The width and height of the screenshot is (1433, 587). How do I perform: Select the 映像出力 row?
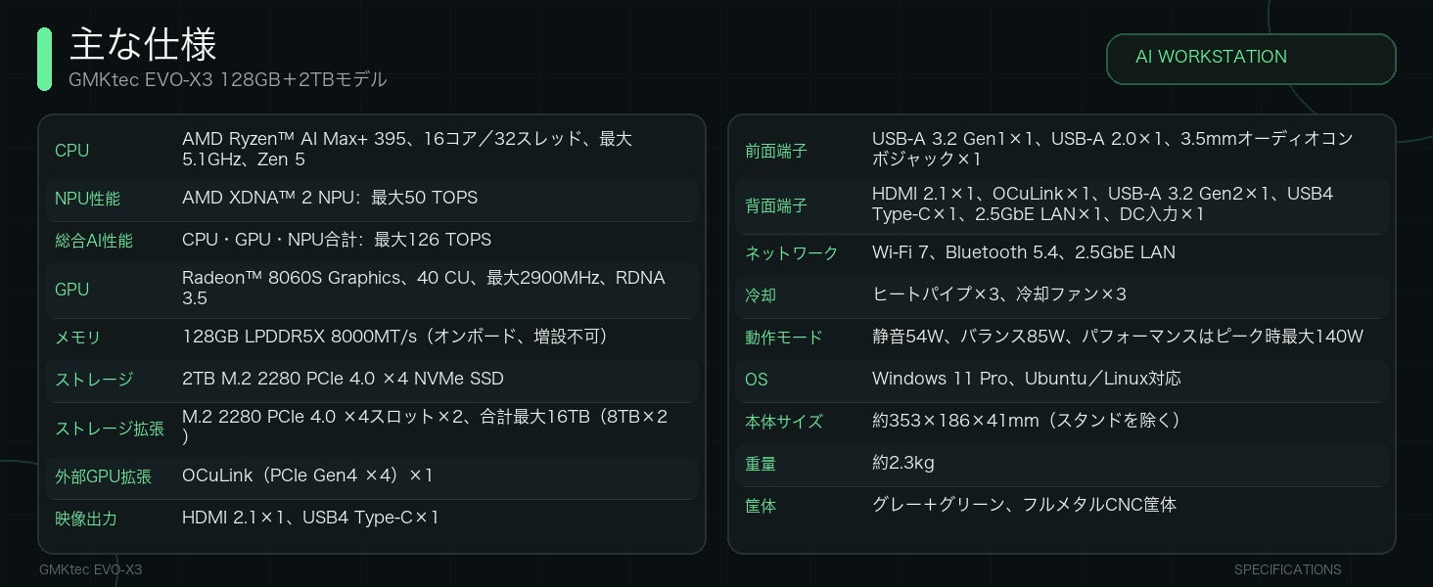(x=372, y=519)
